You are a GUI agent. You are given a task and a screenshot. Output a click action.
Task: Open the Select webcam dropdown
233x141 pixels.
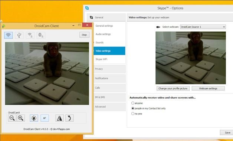pyautogui.click(x=203, y=27)
